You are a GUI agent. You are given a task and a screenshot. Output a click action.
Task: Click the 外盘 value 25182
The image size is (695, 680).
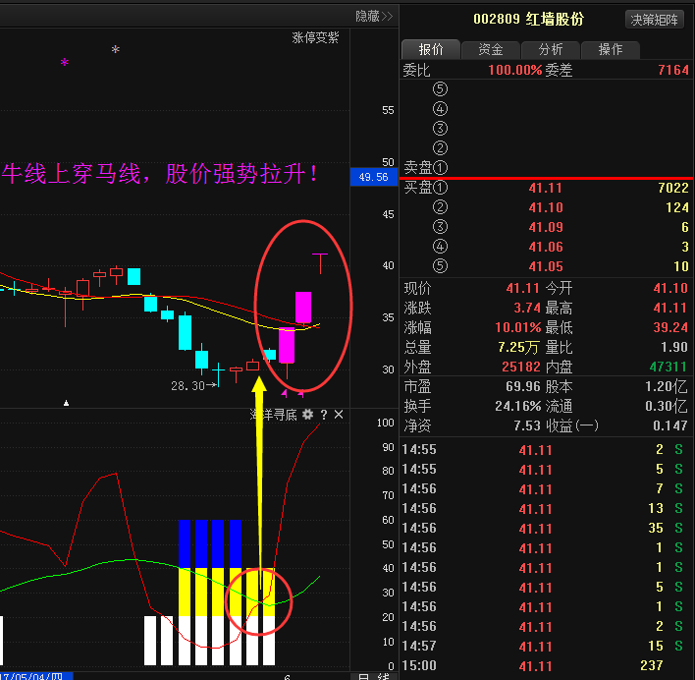[x=521, y=367]
